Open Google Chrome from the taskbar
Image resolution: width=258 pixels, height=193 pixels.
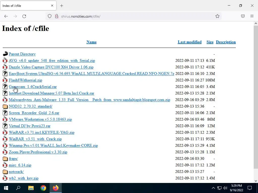[x=43, y=188]
